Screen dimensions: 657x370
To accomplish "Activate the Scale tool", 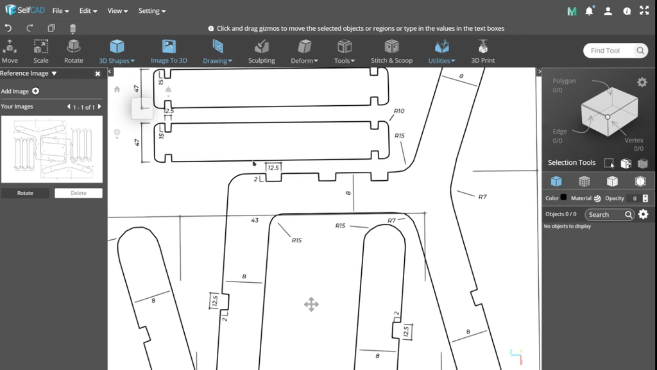I will (41, 51).
